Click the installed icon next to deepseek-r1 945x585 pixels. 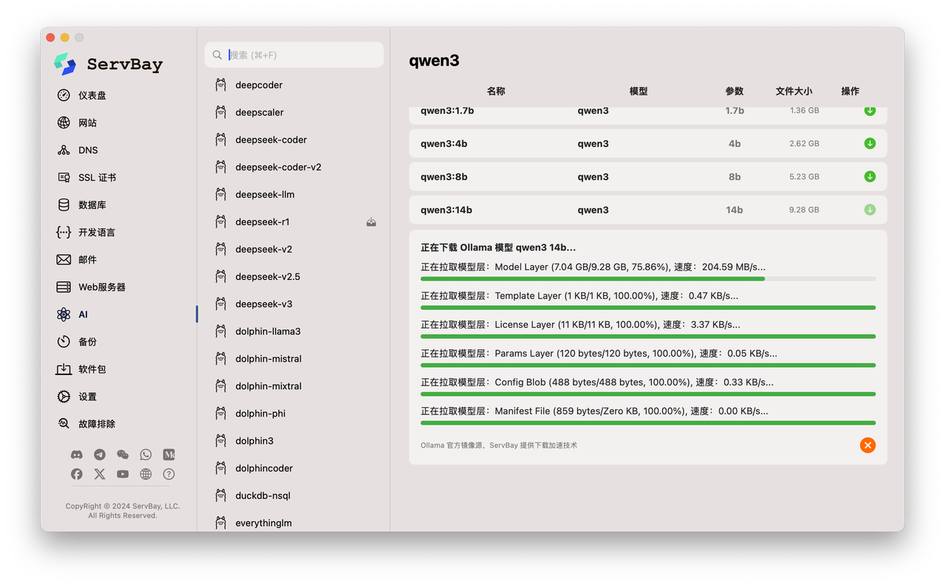point(371,222)
